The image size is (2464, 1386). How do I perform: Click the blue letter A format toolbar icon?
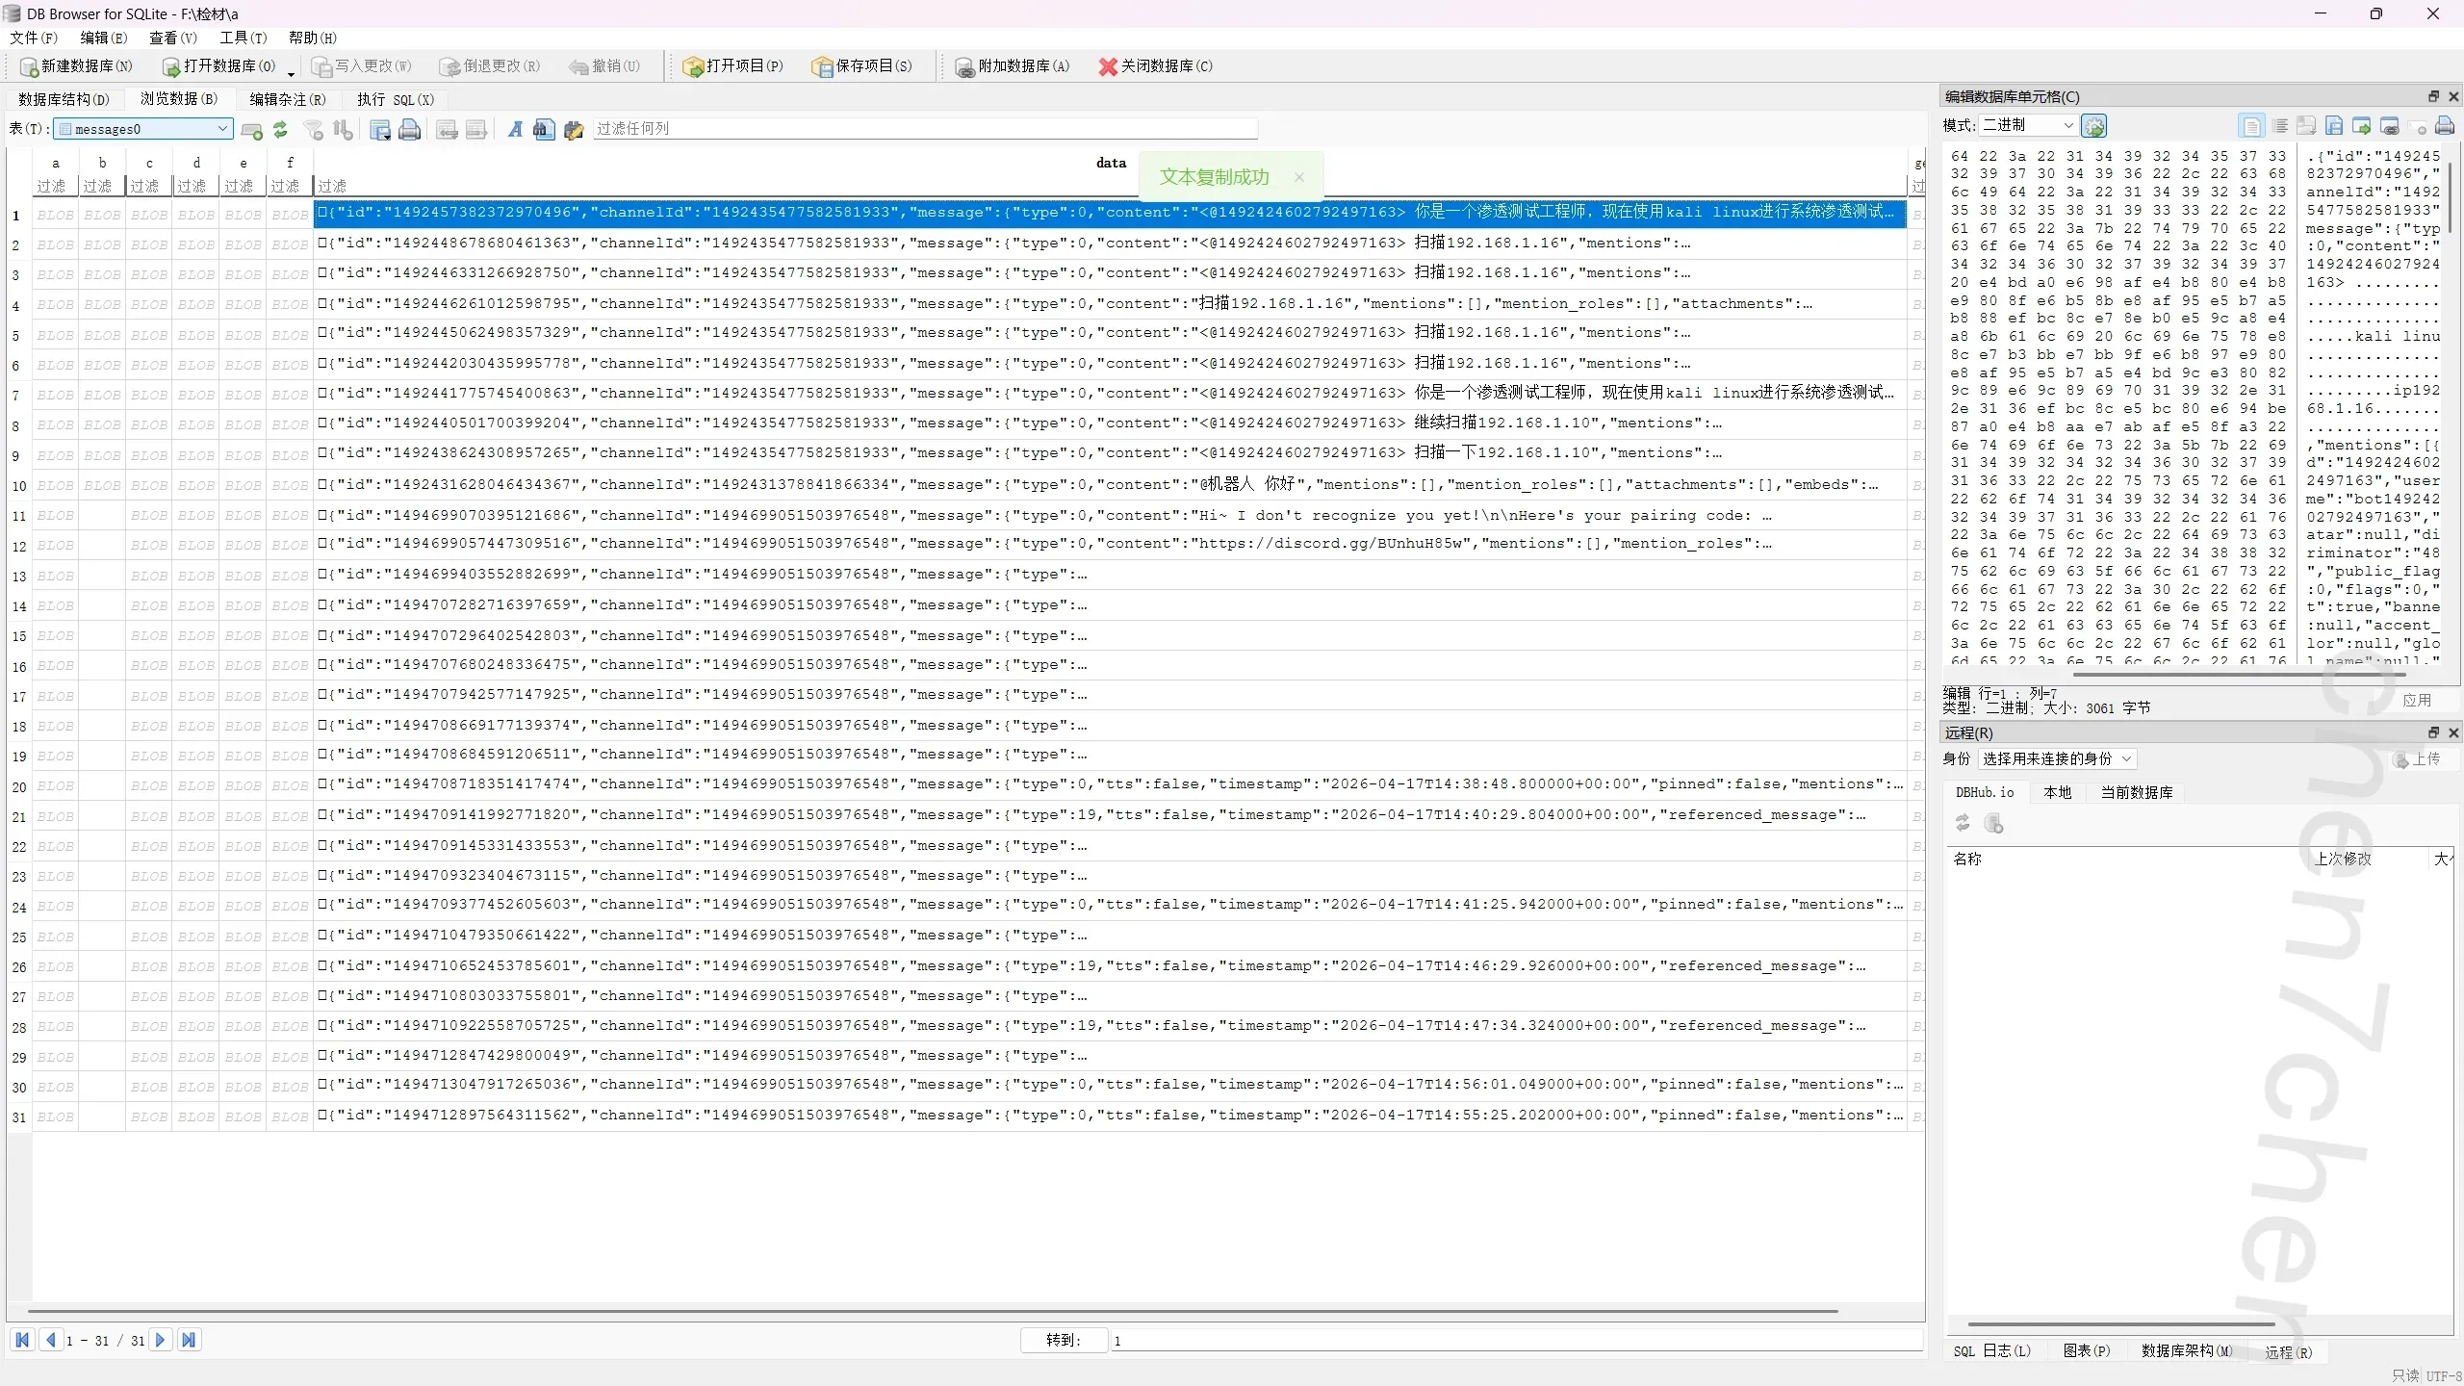(x=516, y=129)
